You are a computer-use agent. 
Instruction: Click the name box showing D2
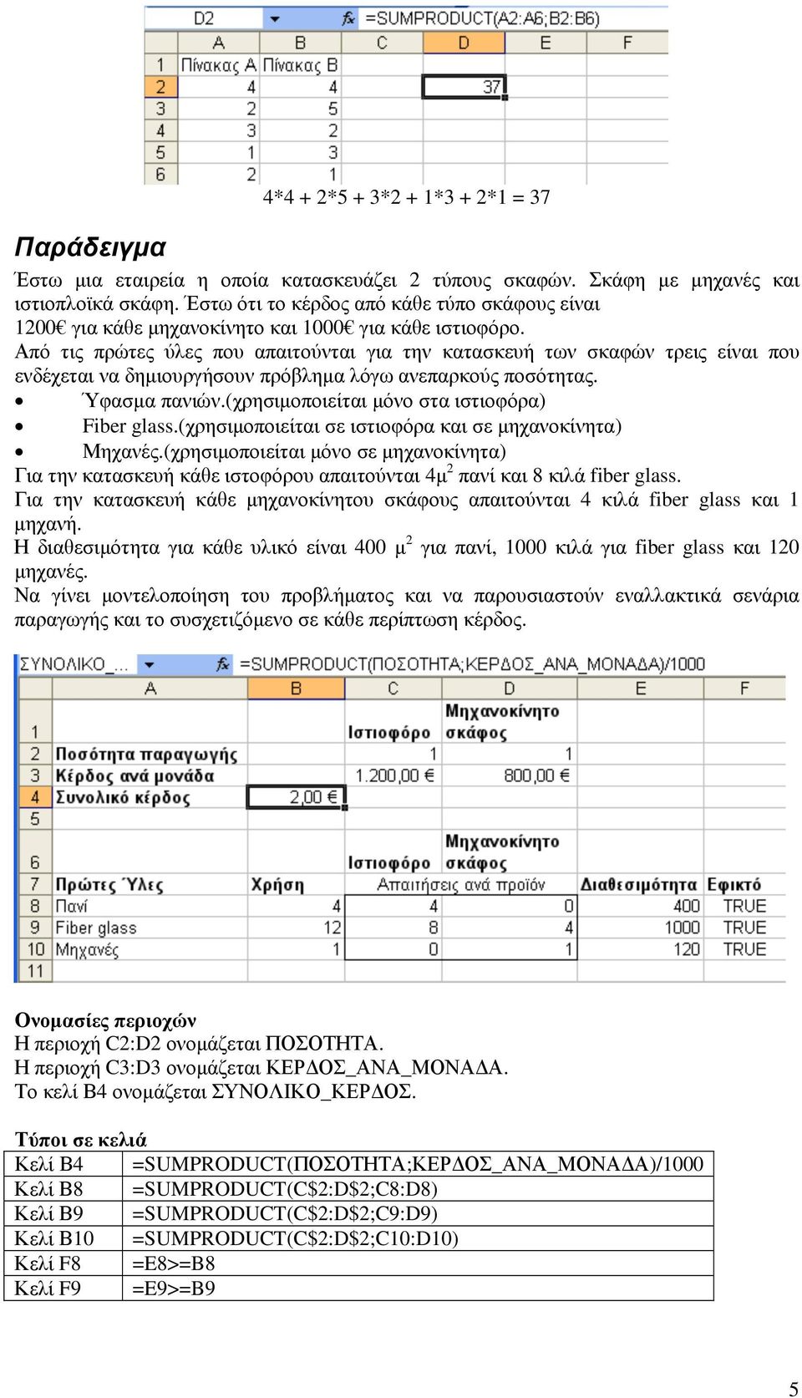205,18
